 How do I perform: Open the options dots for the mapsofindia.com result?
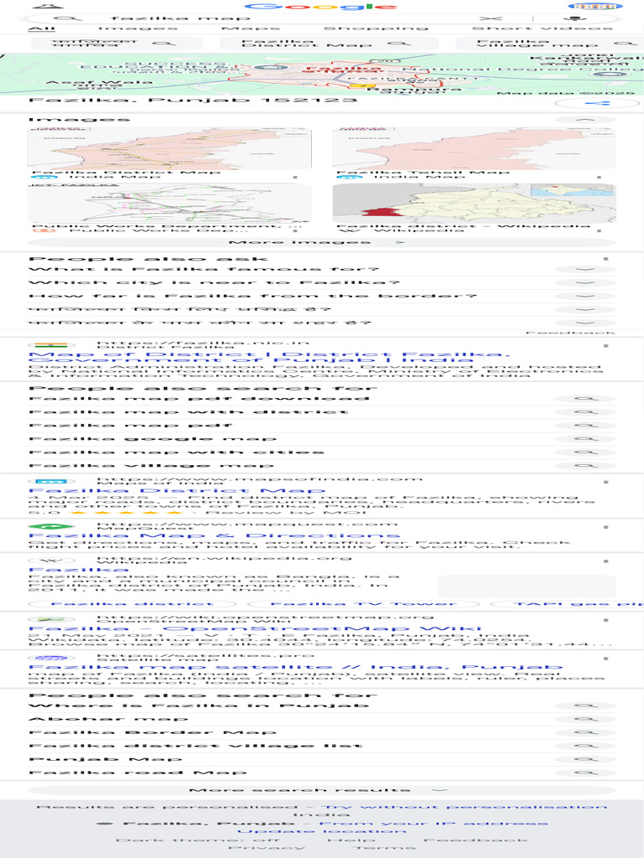605,483
